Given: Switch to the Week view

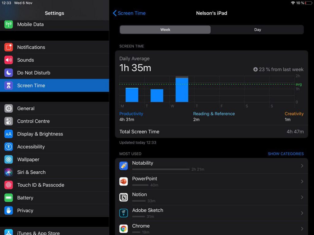Looking at the screenshot, I should click(x=165, y=30).
